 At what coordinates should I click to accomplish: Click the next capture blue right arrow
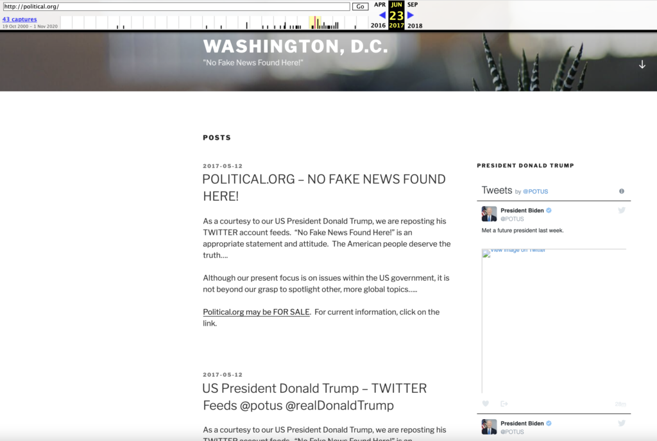pyautogui.click(x=411, y=15)
